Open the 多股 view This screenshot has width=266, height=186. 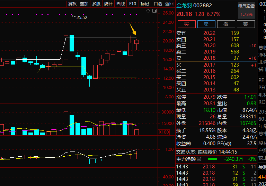click(x=96, y=4)
